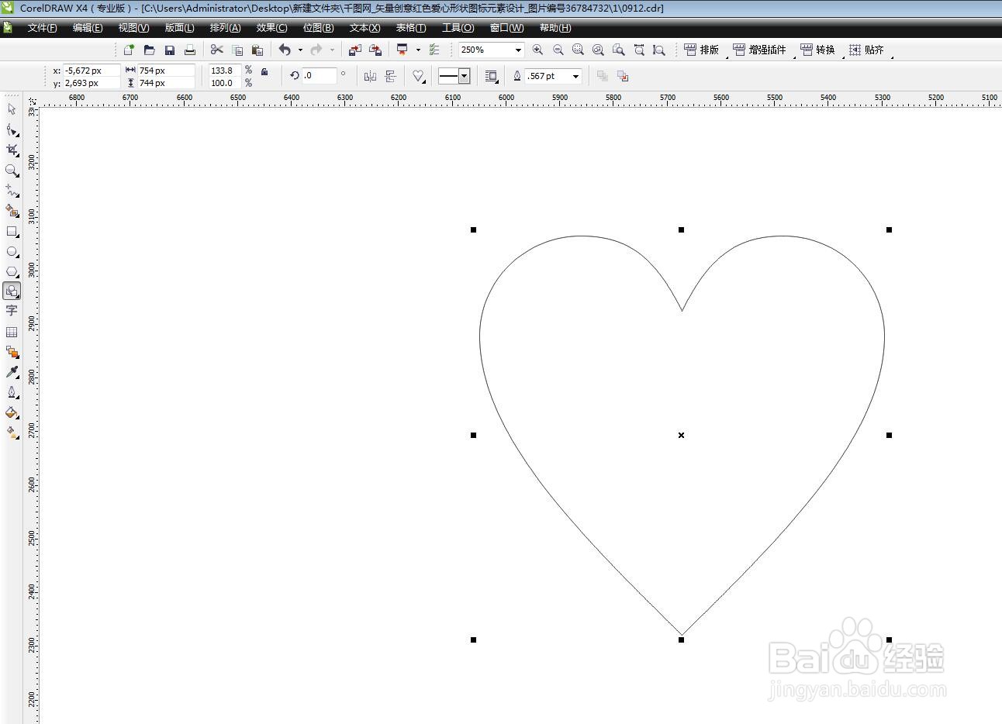Click the 增强插件 button

point(760,50)
